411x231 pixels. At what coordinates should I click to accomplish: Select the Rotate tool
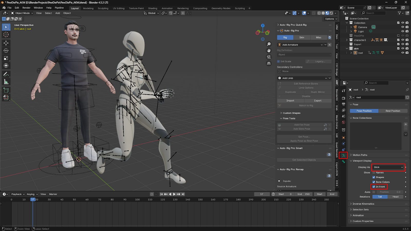tap(6, 51)
